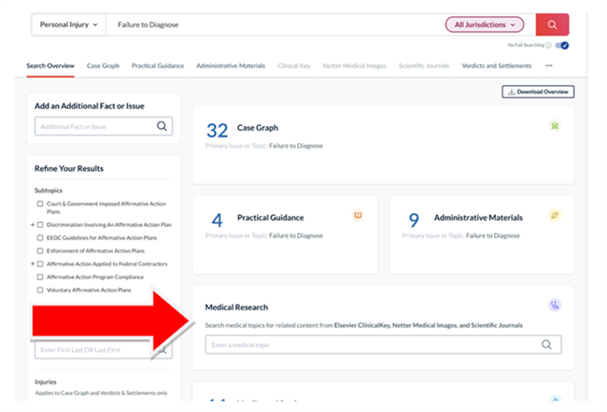Expand Affirmative Action Applied to Federal Contractors subtopic
The image size is (607, 412).
point(33,264)
